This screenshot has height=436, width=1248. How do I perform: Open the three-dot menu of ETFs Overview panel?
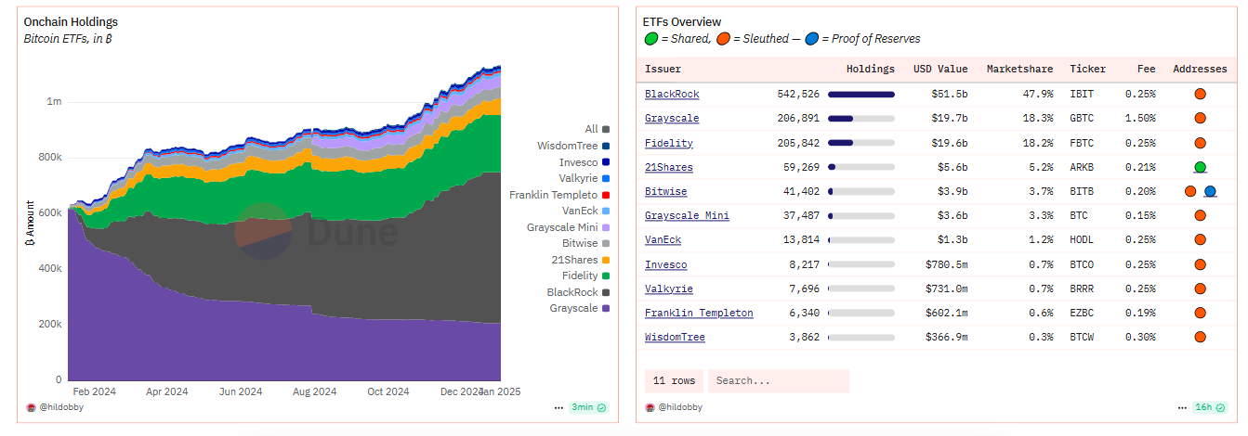[x=1182, y=407]
